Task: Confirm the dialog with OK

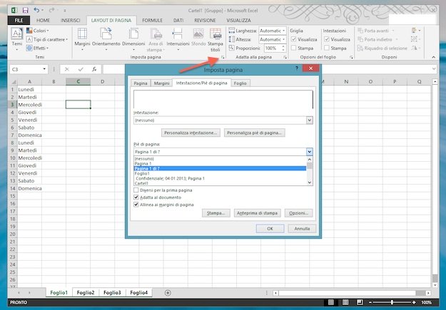Action: coord(270,229)
